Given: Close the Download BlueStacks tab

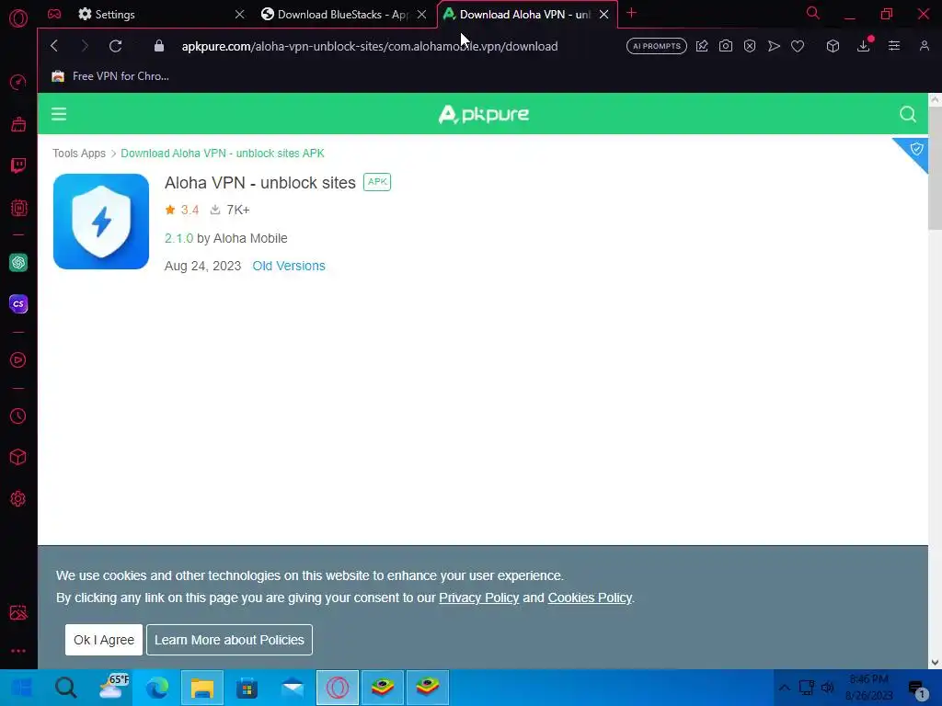Looking at the screenshot, I should (421, 15).
